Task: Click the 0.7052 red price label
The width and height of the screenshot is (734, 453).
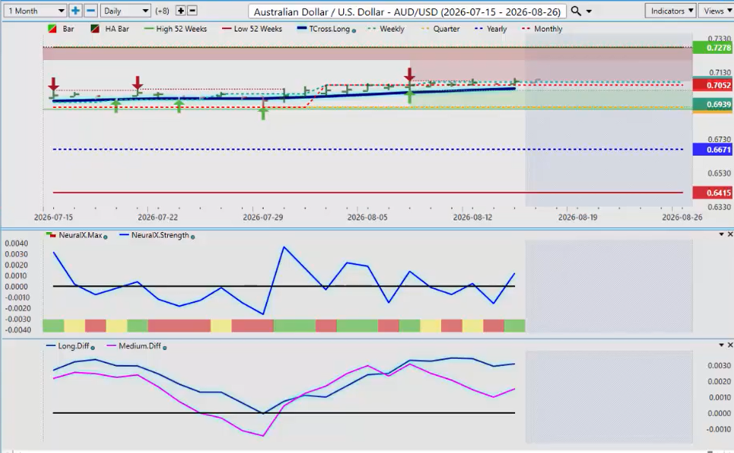Action: [712, 86]
